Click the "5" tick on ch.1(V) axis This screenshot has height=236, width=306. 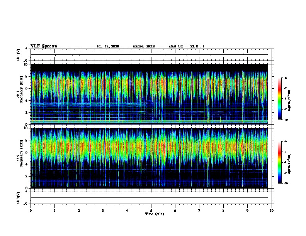click(x=27, y=49)
